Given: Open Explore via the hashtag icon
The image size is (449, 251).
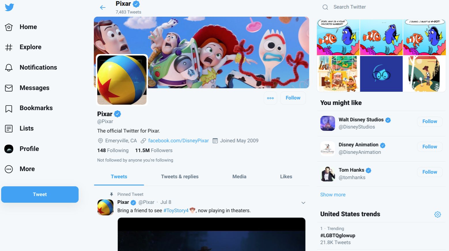Looking at the screenshot, I should pos(9,47).
